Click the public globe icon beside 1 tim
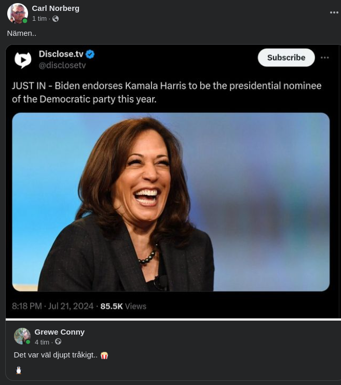Image resolution: width=341 pixels, height=385 pixels. coord(56,19)
